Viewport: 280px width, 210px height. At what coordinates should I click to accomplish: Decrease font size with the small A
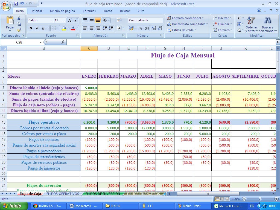pyautogui.click(x=76, y=20)
